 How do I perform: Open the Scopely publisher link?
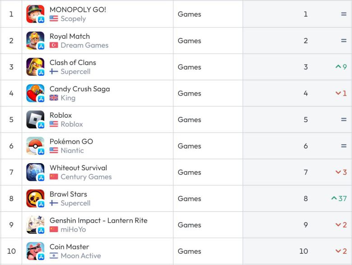pos(73,19)
